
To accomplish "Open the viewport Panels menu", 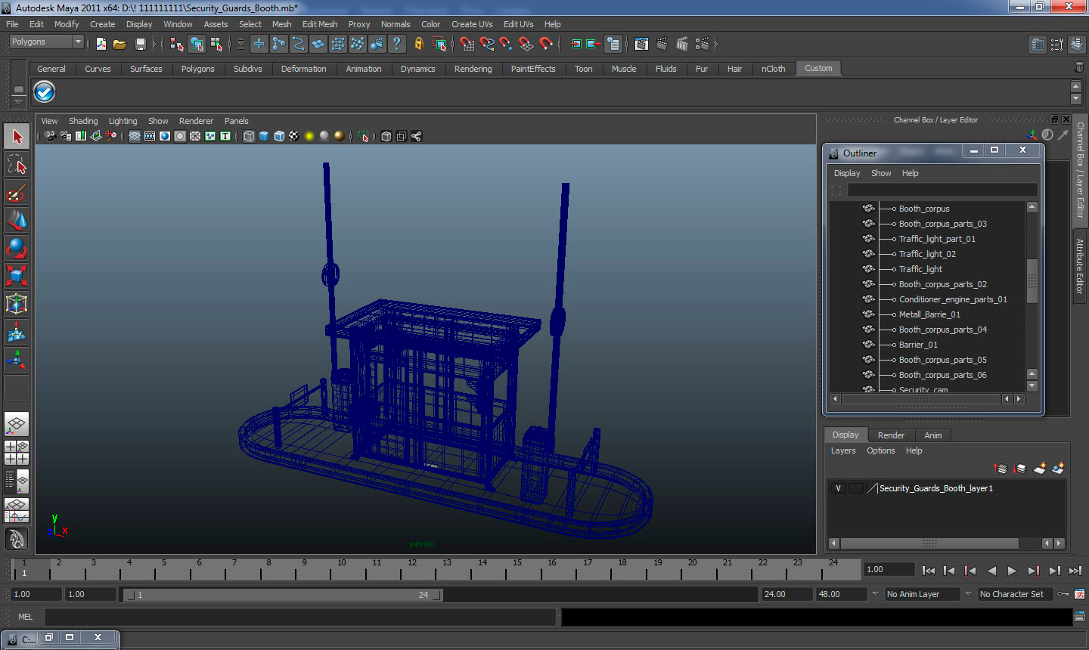I will pyautogui.click(x=236, y=121).
